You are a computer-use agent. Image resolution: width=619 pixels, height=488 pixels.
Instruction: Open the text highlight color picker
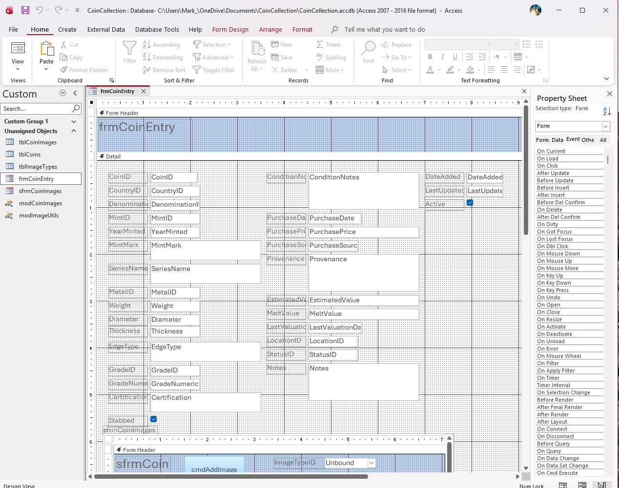[459, 70]
